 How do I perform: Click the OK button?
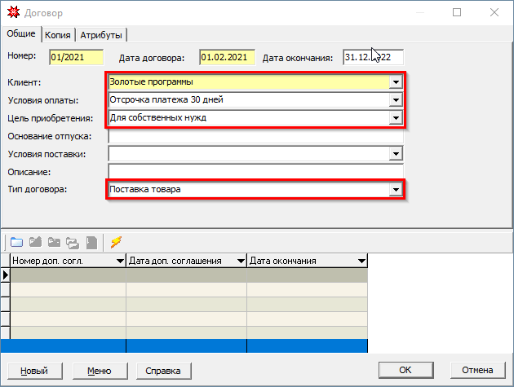pyautogui.click(x=405, y=371)
